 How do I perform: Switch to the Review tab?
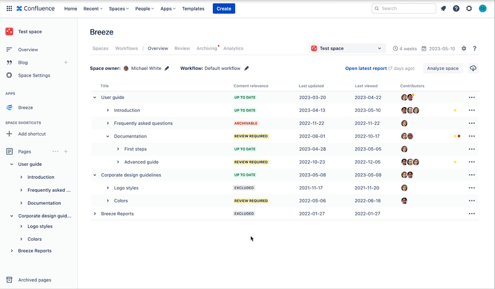click(x=182, y=48)
